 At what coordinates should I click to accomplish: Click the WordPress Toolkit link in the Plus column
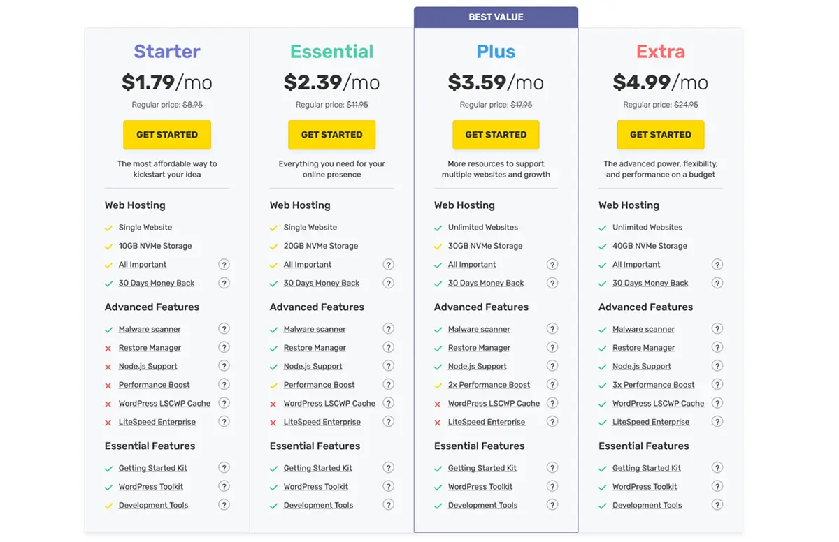click(x=480, y=486)
